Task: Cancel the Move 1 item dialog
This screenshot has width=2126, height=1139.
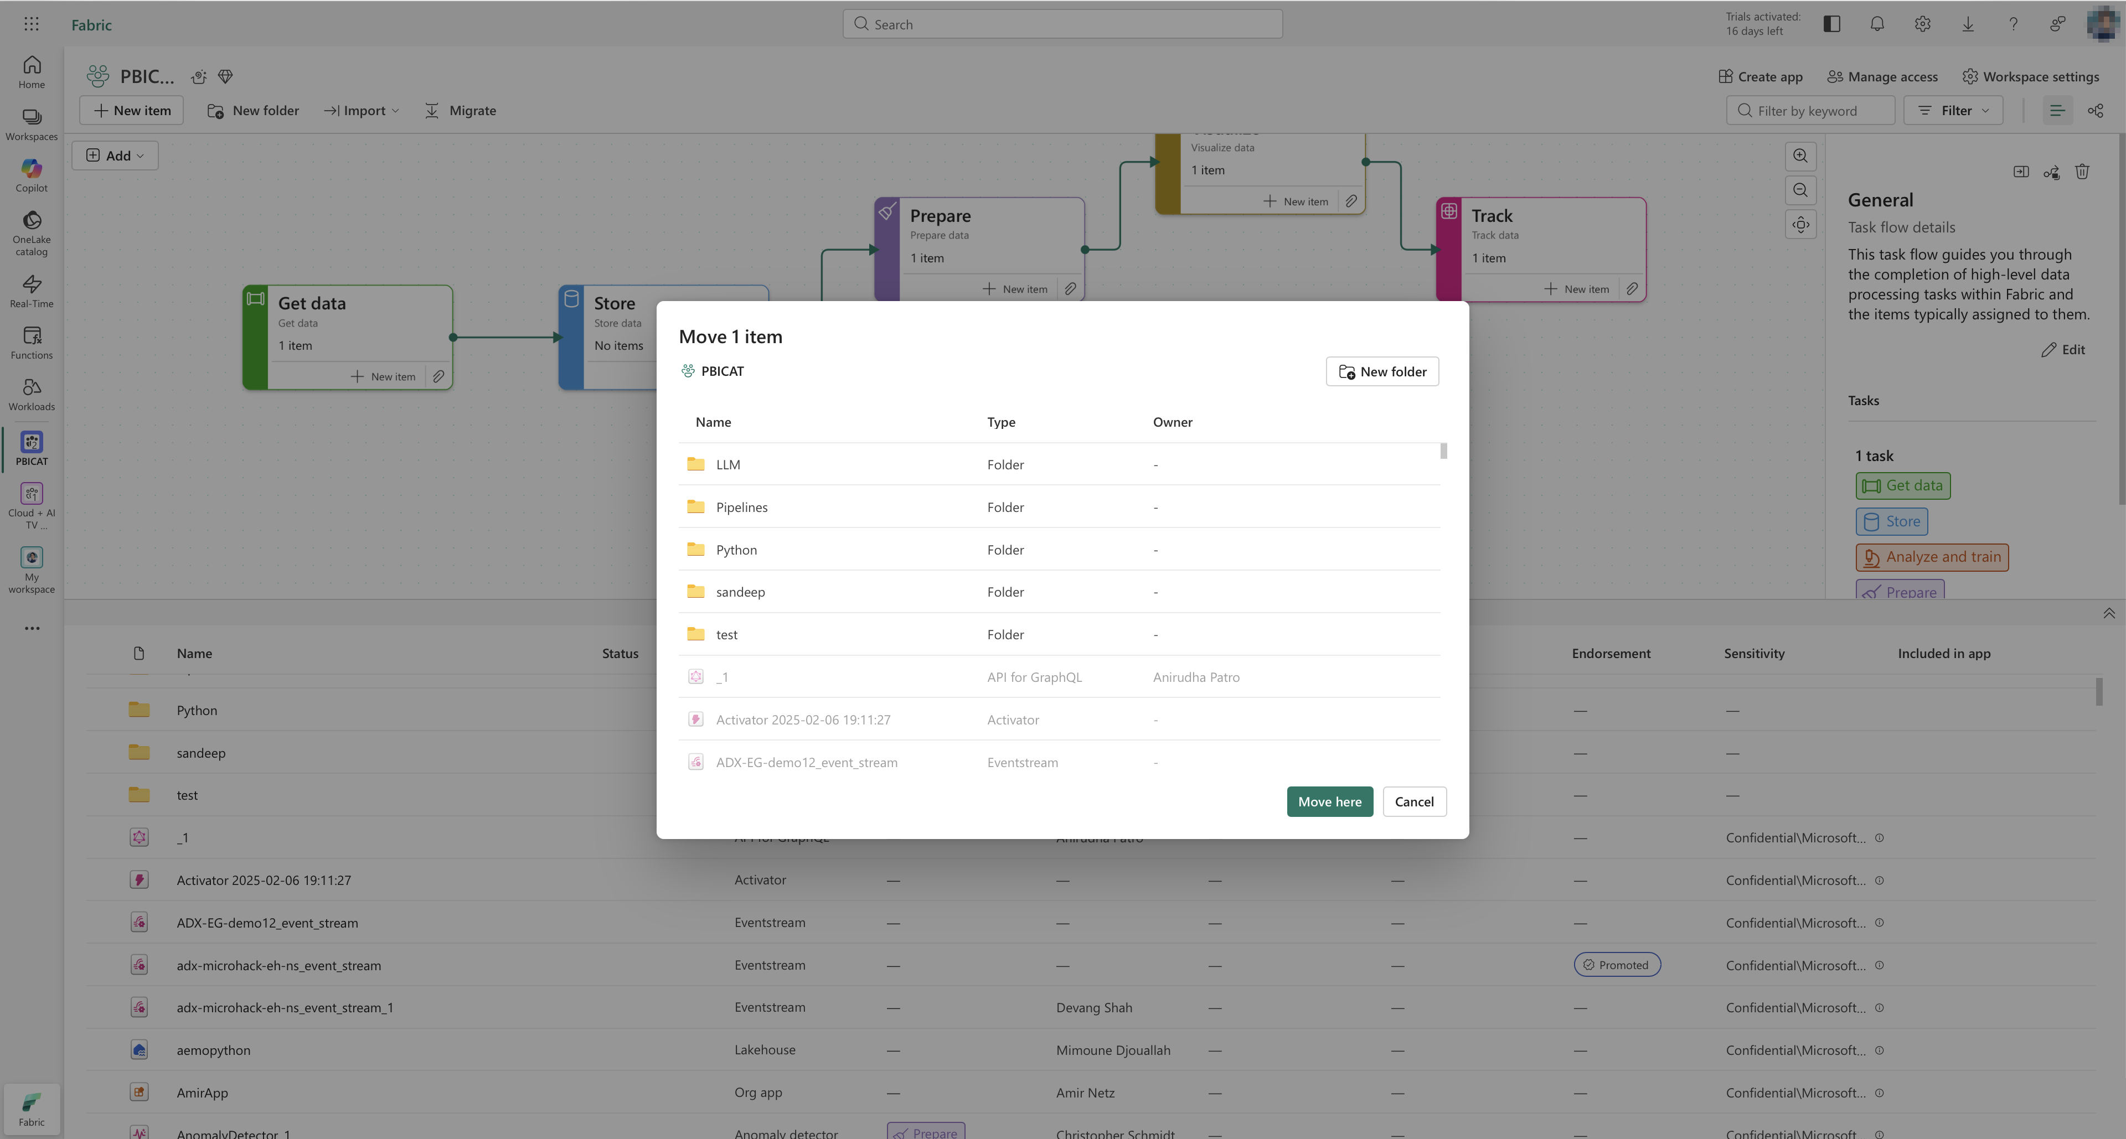Action: pyautogui.click(x=1414, y=801)
